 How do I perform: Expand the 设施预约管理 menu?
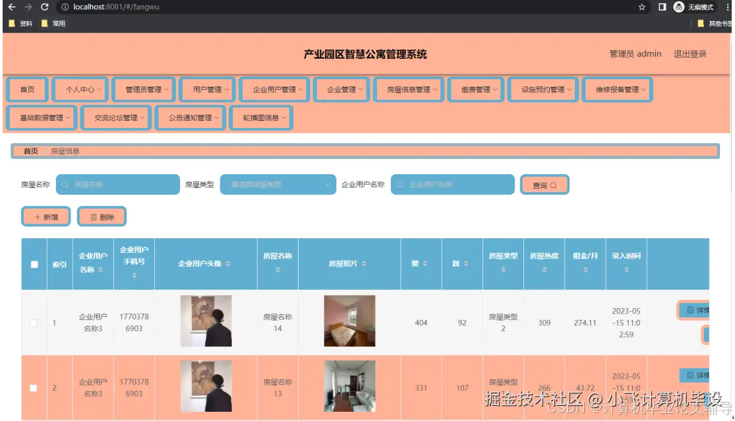point(543,89)
